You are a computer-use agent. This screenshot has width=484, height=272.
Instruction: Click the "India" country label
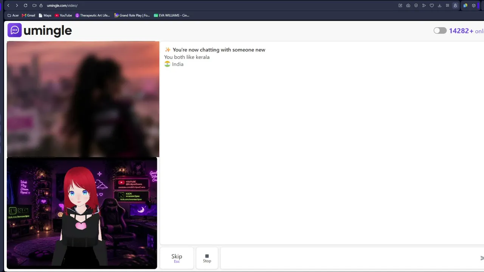point(178,64)
